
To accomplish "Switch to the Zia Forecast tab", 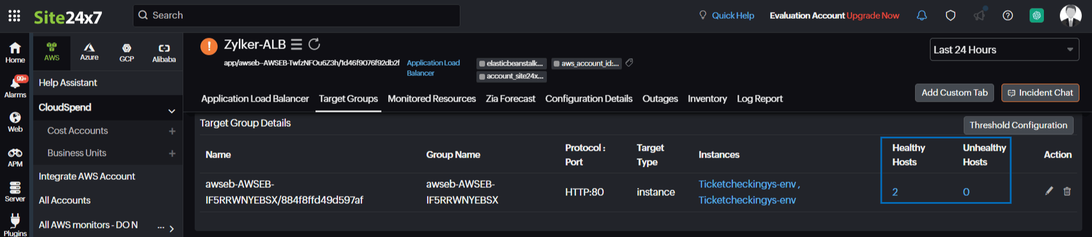I will point(510,99).
